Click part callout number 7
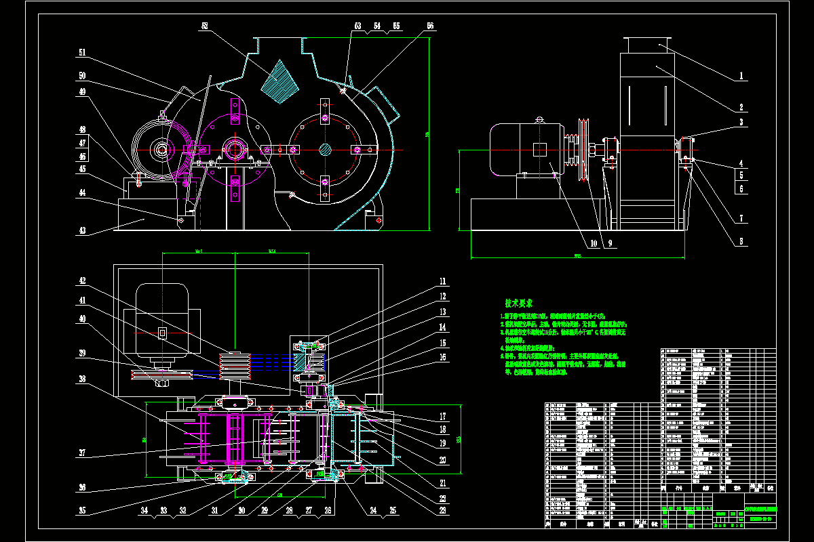Image resolution: width=814 pixels, height=542 pixels. click(x=742, y=219)
